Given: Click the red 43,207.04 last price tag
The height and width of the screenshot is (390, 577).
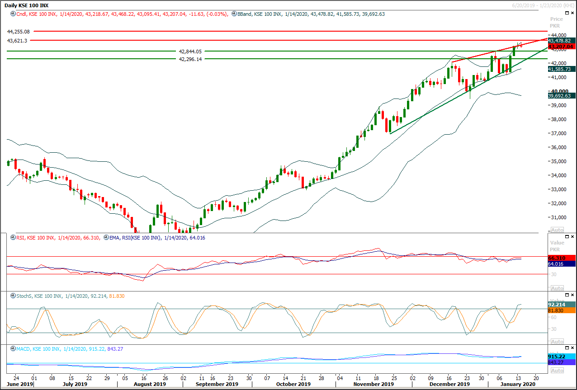Looking at the screenshot, I should (561, 47).
